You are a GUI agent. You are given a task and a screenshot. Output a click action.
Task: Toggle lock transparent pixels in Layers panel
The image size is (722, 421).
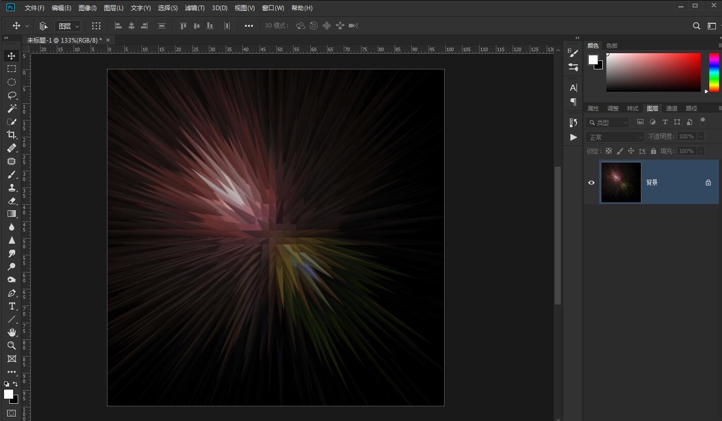608,151
